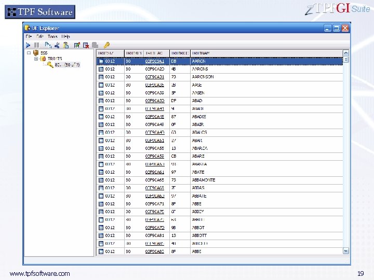Click the first column header TR01SIZ
The height and width of the screenshot is (280, 374).
[x=110, y=53]
